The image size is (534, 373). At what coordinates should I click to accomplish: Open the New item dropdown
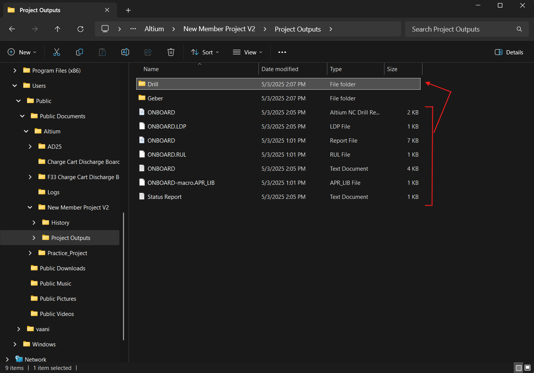(x=22, y=52)
